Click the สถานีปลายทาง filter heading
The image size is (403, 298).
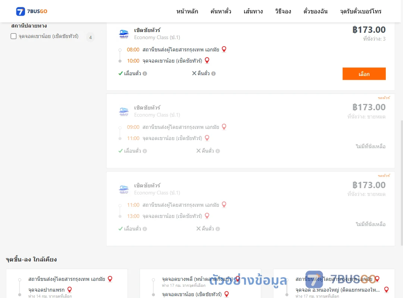[29, 26]
